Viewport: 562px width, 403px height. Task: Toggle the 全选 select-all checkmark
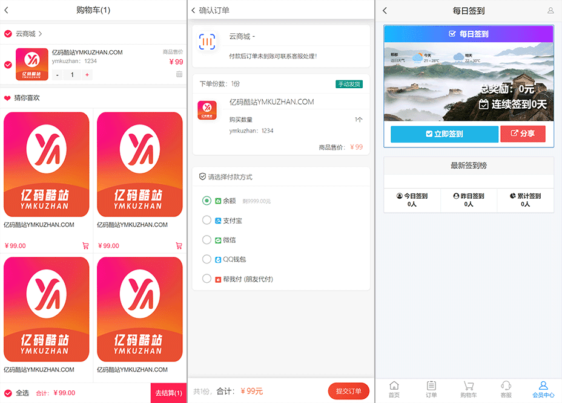click(x=8, y=393)
